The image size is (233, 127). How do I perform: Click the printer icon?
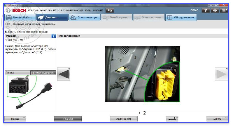coord(215,10)
